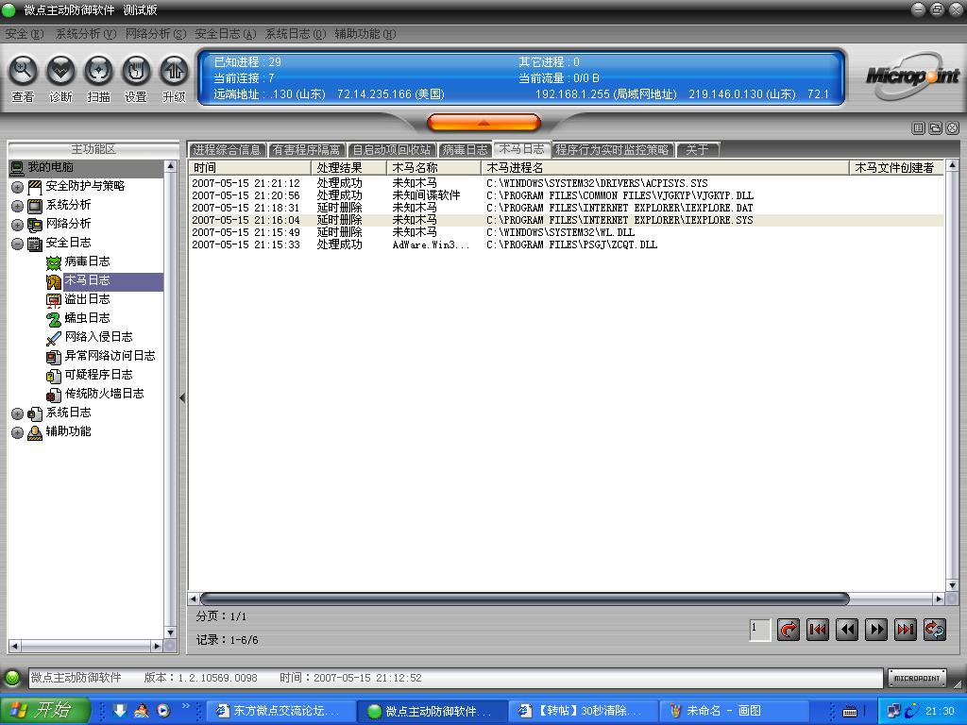Click the horizontal scrollbar of the log table

click(525, 599)
